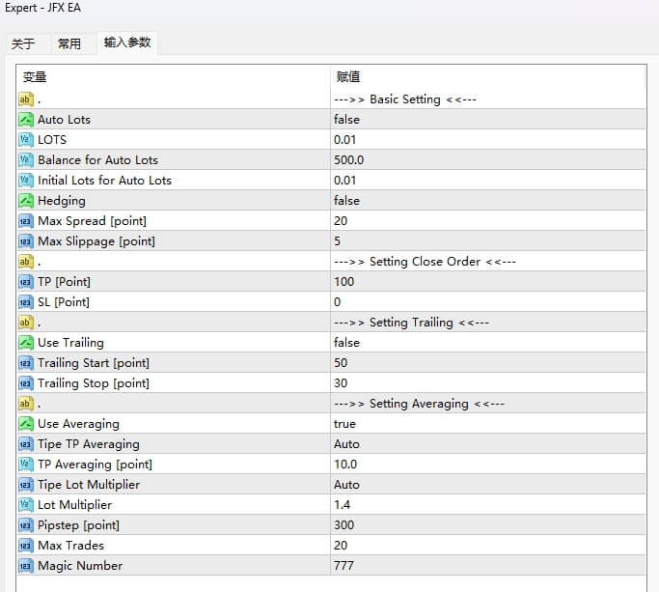Click the double icon next to LOTS
The image size is (659, 592).
(x=26, y=140)
